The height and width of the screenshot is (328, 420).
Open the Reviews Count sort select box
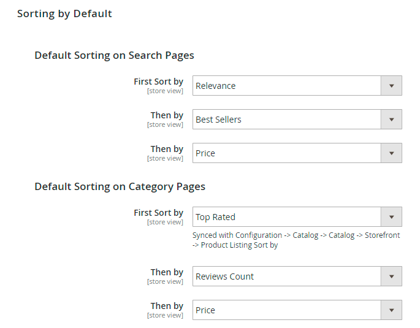pyautogui.click(x=286, y=277)
